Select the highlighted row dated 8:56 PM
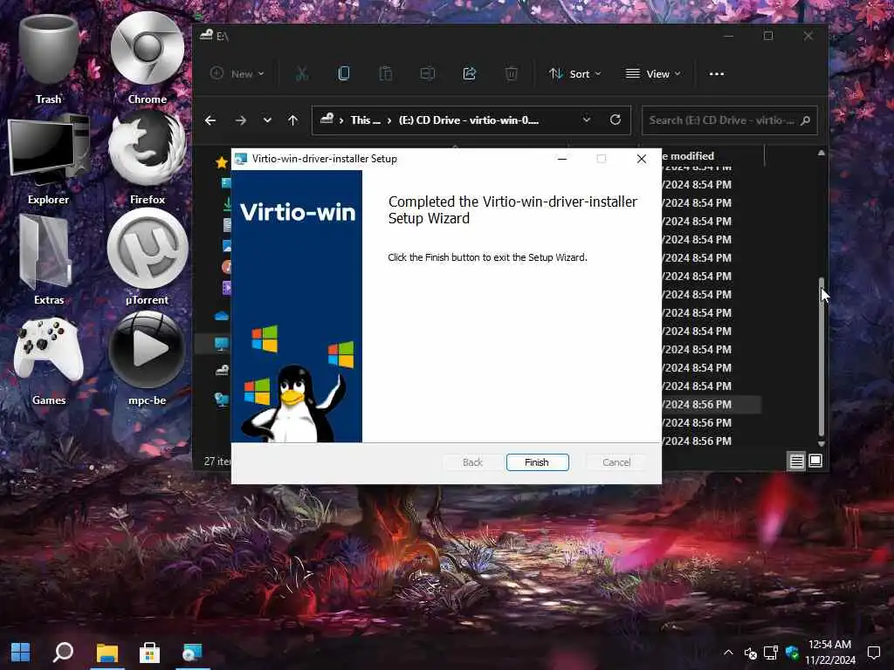Image resolution: width=894 pixels, height=670 pixels. coord(712,405)
